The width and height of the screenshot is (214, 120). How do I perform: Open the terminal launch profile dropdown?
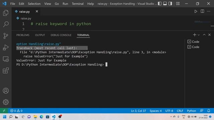[199, 35]
